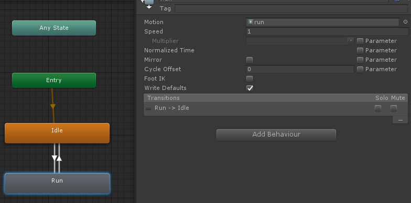Image resolution: width=411 pixels, height=203 pixels.
Task: Enable the Normalized Time Parameter checkbox
Action: coord(360,50)
